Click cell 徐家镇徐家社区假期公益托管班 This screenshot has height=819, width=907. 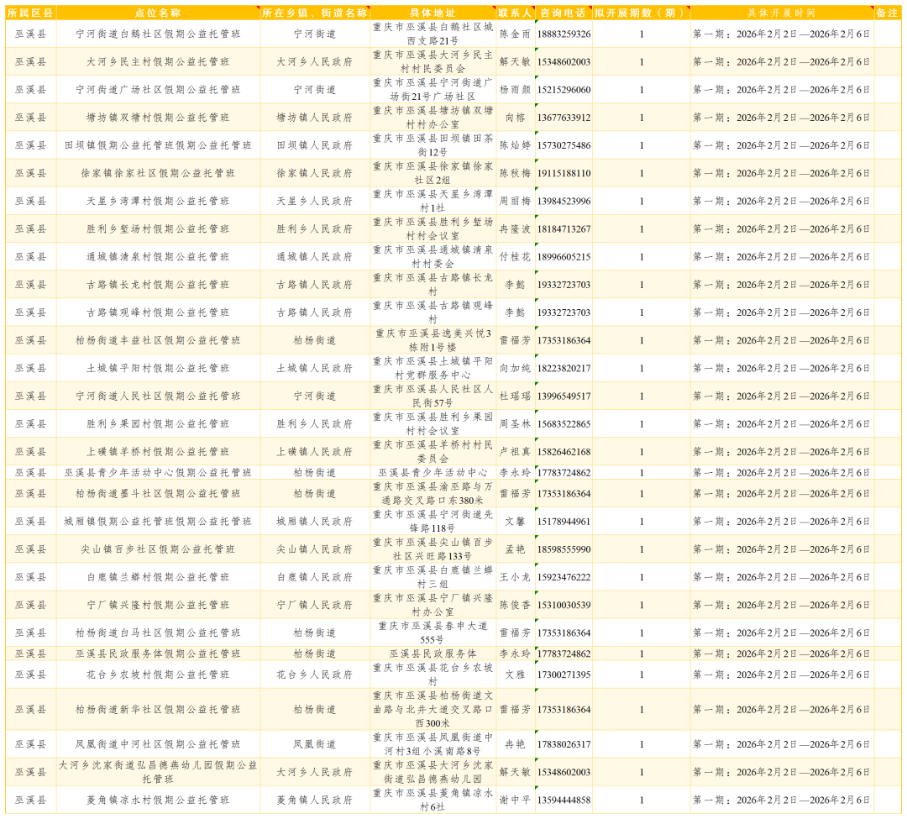[x=158, y=173]
